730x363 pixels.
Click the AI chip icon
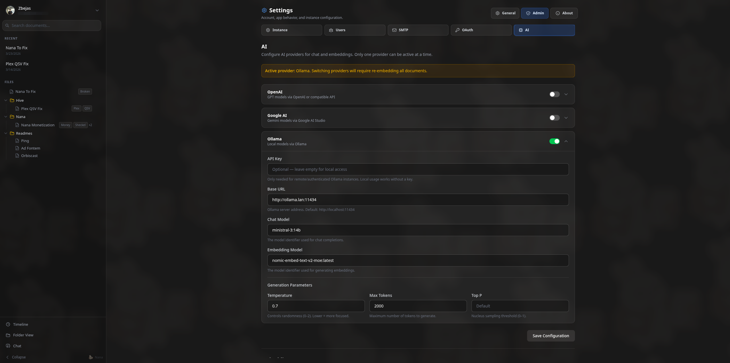click(x=521, y=30)
